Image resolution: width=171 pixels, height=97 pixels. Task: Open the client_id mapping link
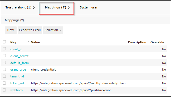coord(16,49)
